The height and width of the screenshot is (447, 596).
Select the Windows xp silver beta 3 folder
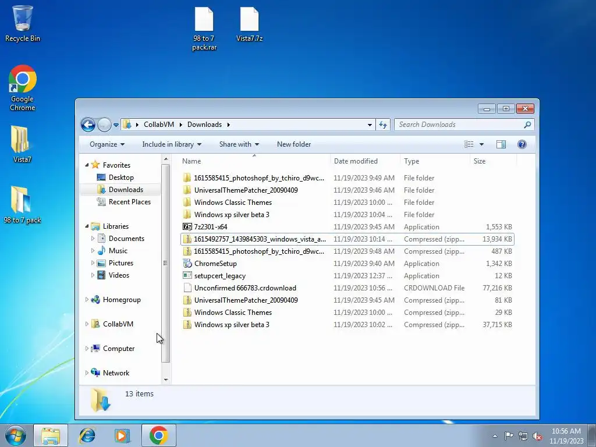[x=347, y=214]
